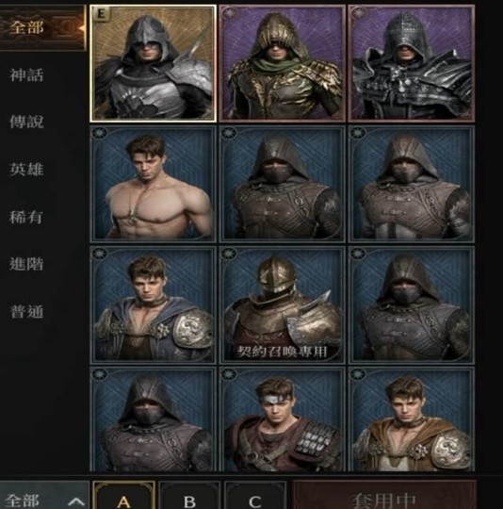
Task: Switch to preset slot C
Action: pos(255,497)
